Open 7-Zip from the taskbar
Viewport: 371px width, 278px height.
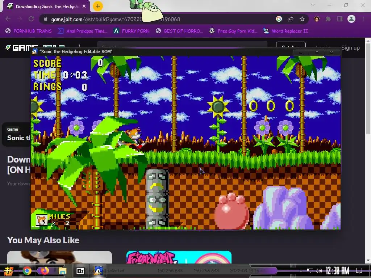tap(80, 271)
